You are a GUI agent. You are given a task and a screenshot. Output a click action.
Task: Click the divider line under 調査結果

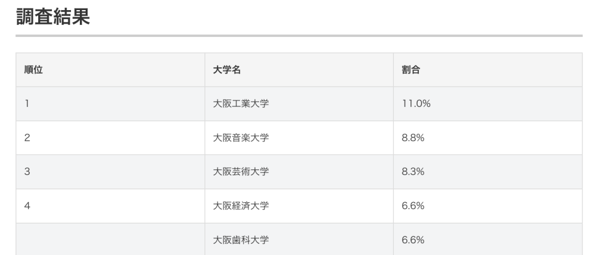click(299, 36)
